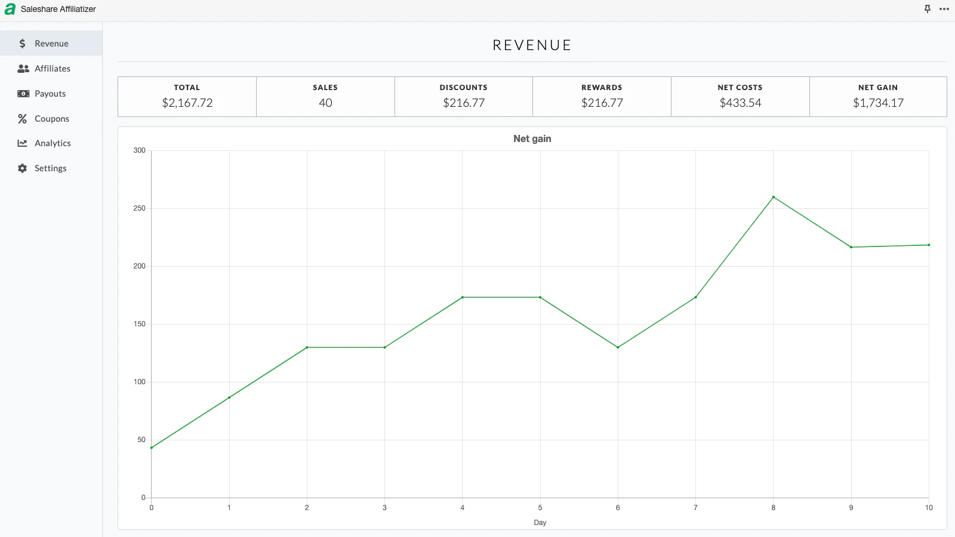Click the Total revenue stat card
The width and height of the screenshot is (955, 537).
pyautogui.click(x=187, y=97)
